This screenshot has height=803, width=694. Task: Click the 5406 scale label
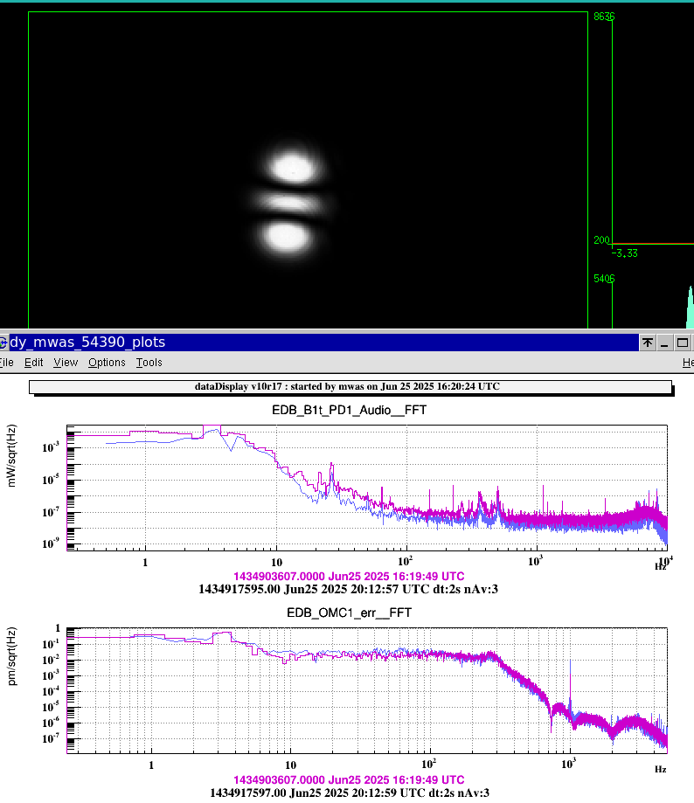(604, 279)
